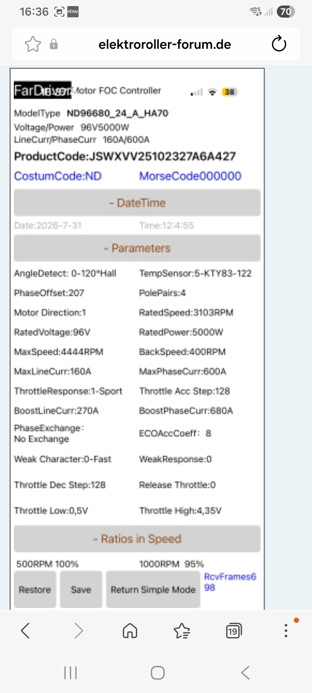Tap the MorseCode000000 link
312x693 pixels.
pyautogui.click(x=190, y=176)
